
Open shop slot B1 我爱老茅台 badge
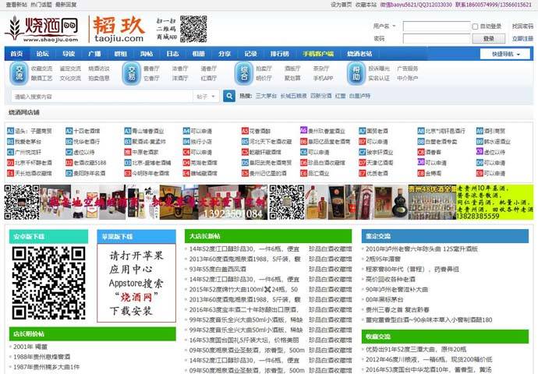point(10,142)
